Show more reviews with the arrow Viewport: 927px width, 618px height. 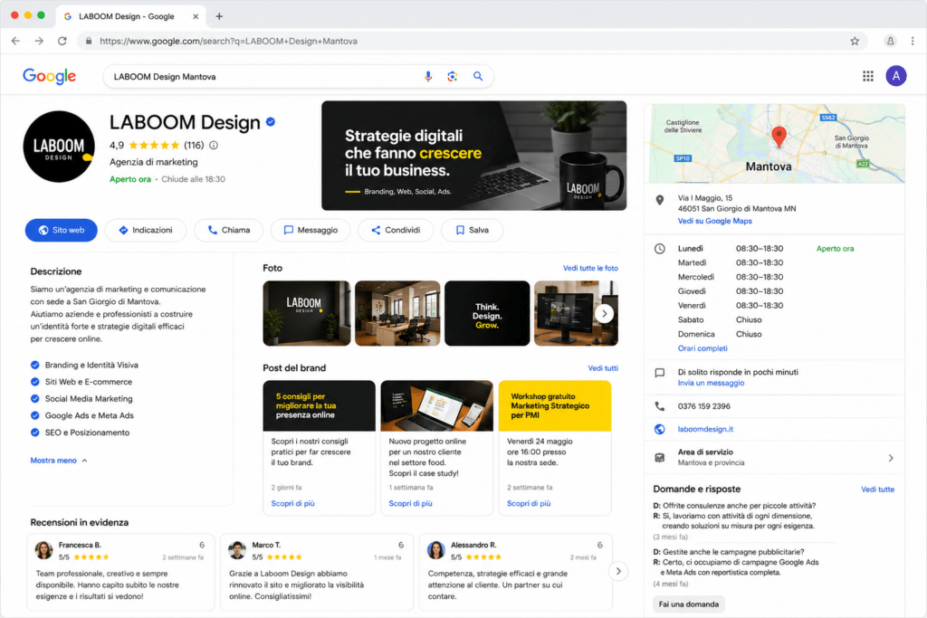tap(618, 571)
